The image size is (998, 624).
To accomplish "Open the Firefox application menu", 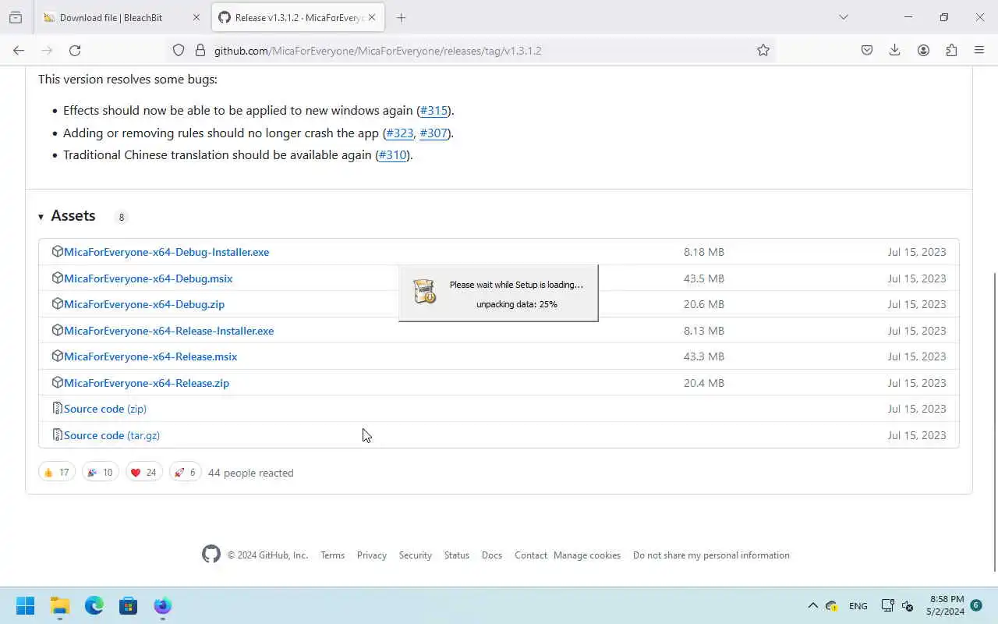I will (979, 50).
